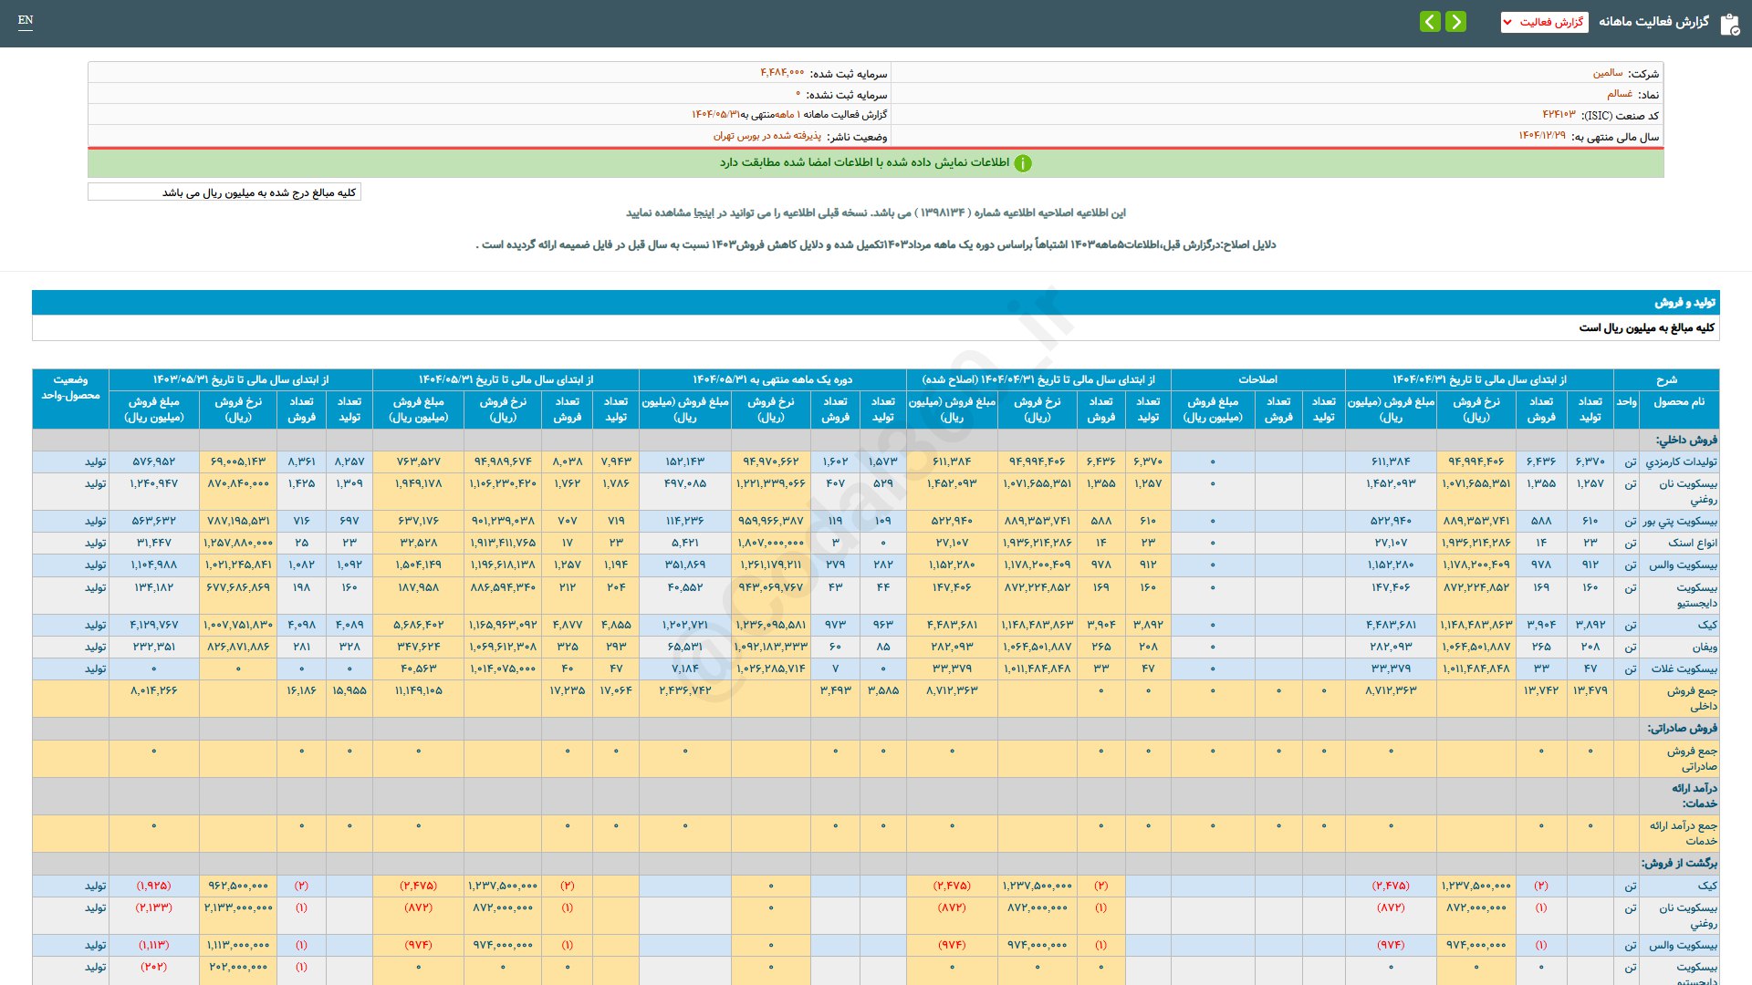Select Vifan sales amount ۳۴۷,۶۲۴

pos(419,648)
